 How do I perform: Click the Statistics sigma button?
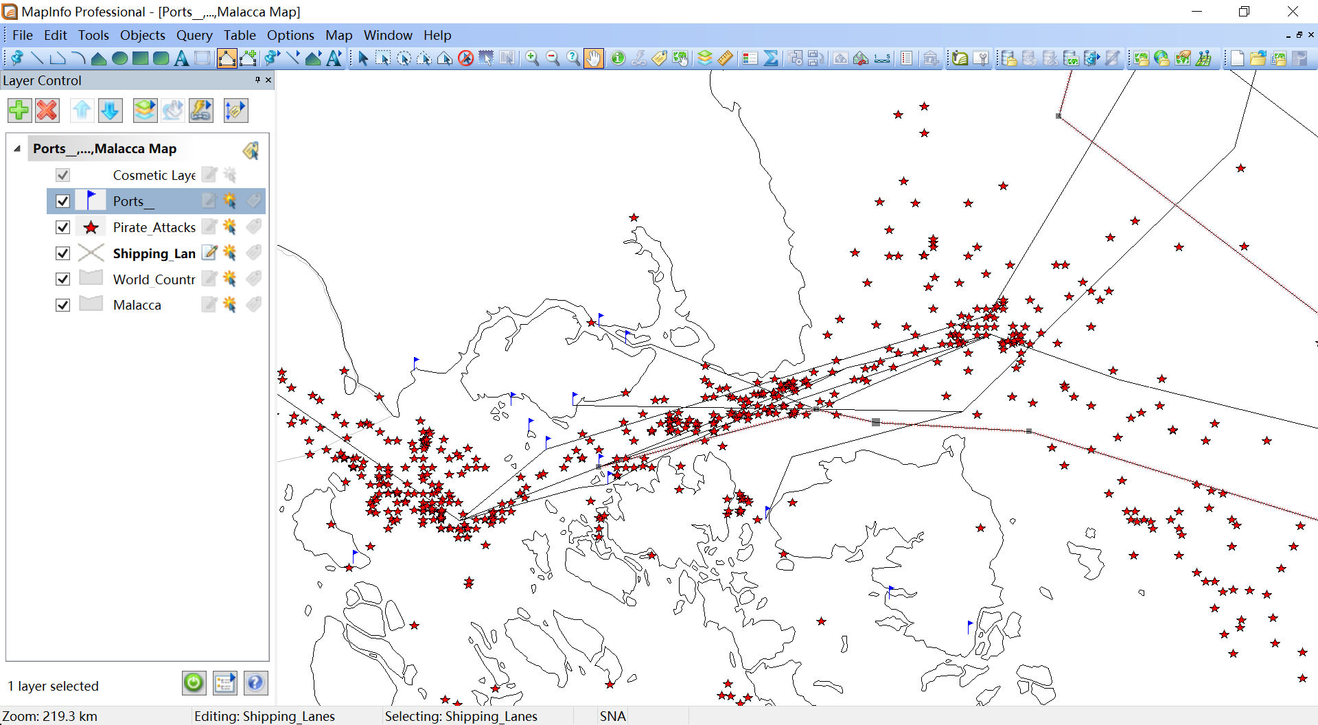(x=771, y=58)
